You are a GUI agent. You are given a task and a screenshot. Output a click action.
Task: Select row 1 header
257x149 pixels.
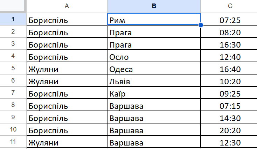tap(13, 19)
